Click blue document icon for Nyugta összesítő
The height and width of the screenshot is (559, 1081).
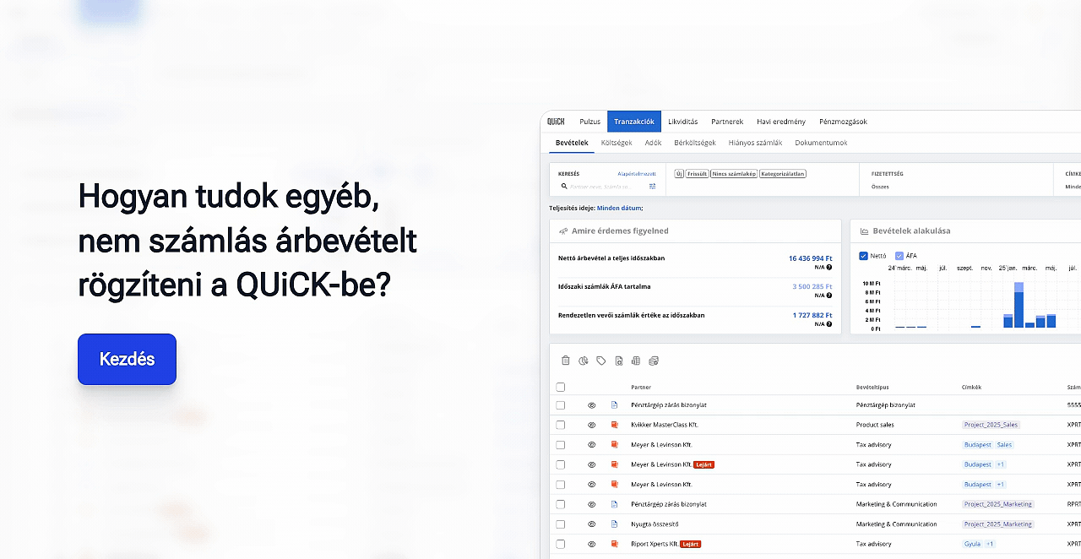pyautogui.click(x=615, y=524)
